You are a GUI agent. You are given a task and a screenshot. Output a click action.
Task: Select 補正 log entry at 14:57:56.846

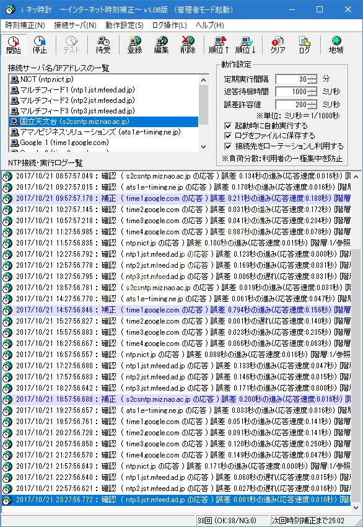click(x=177, y=310)
